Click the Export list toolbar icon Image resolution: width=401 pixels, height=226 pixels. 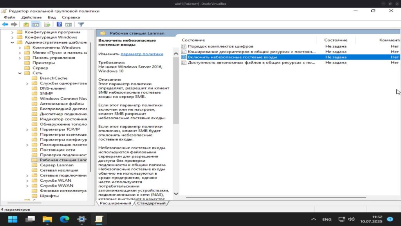pos(47,24)
